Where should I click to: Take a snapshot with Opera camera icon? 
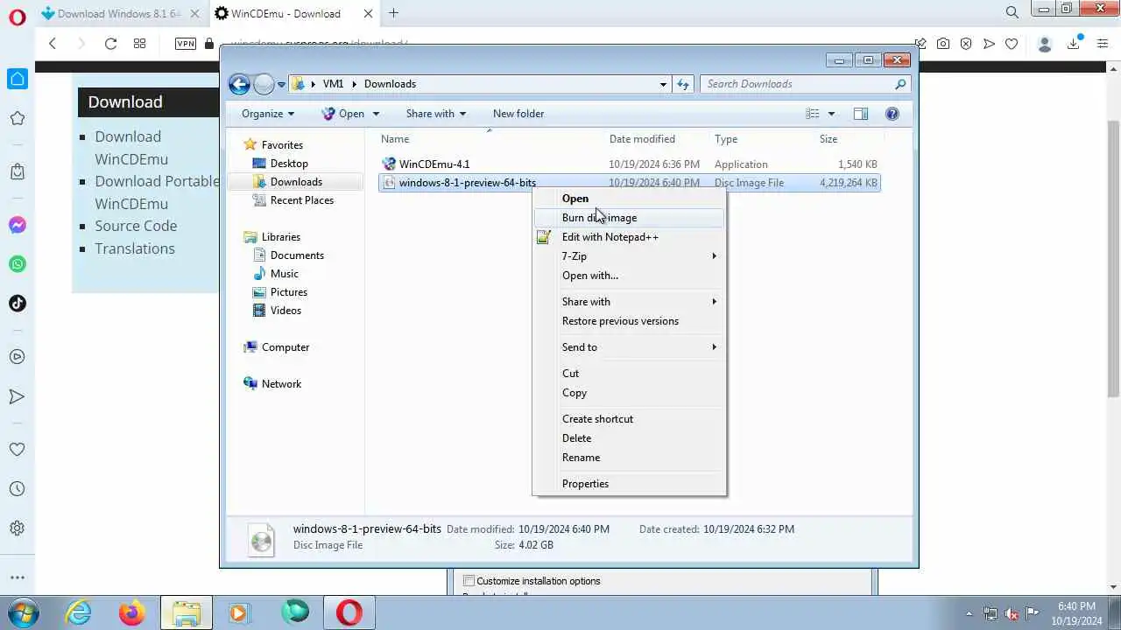click(x=943, y=44)
